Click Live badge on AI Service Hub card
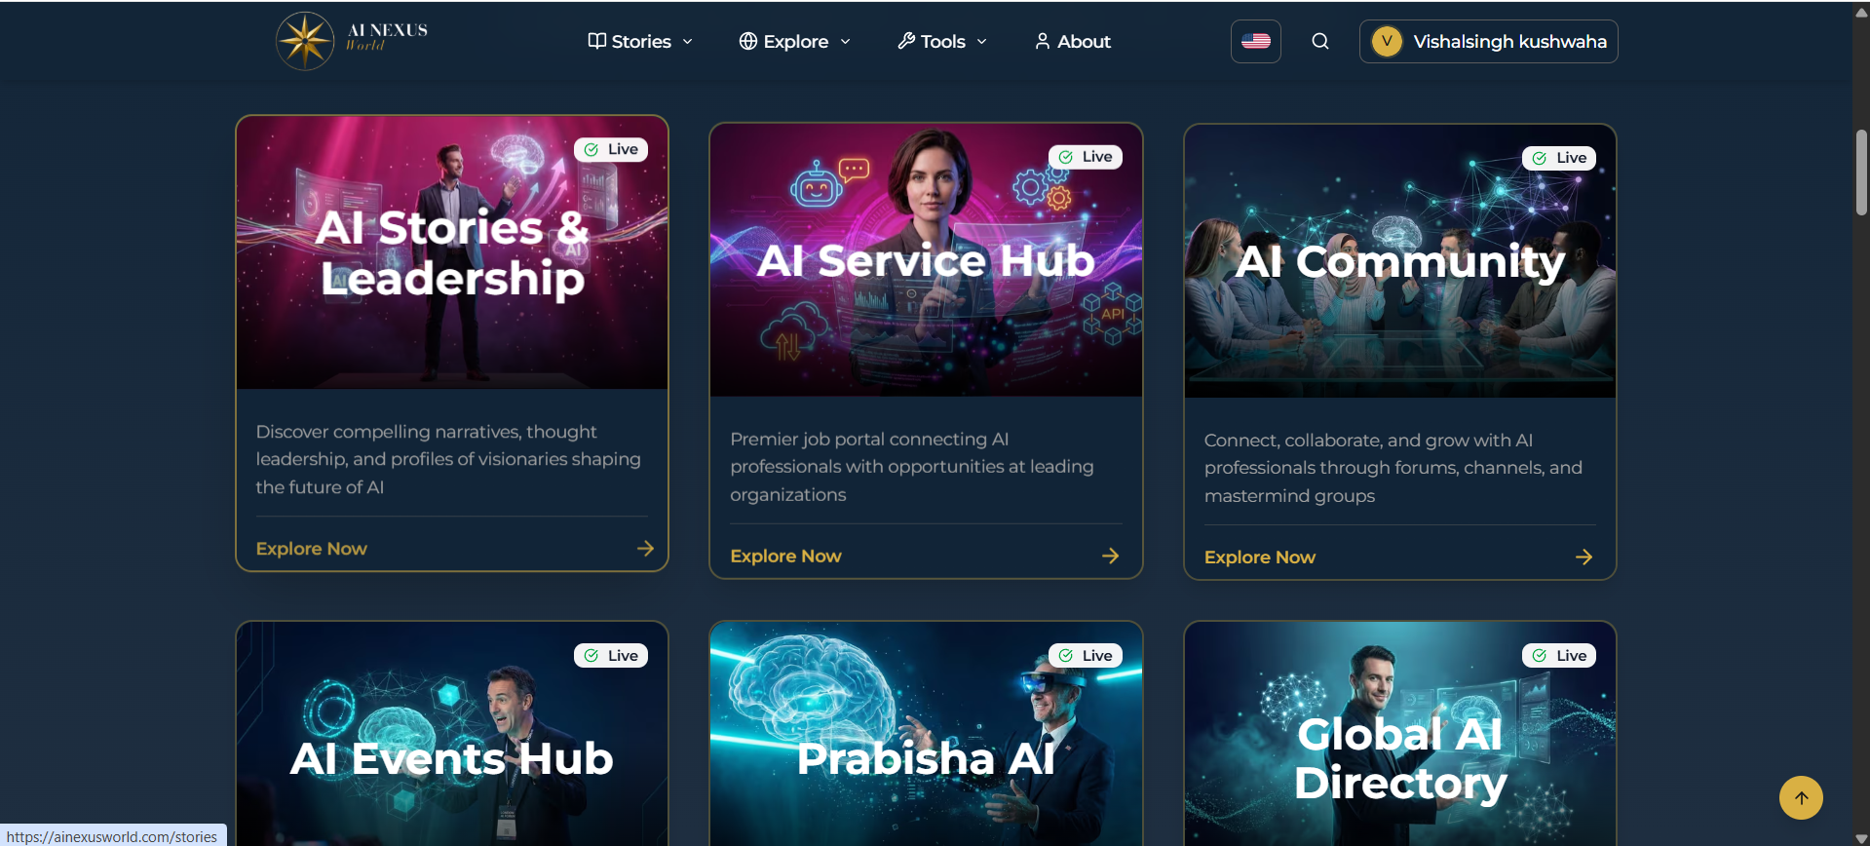The height and width of the screenshot is (846, 1870). click(1085, 157)
